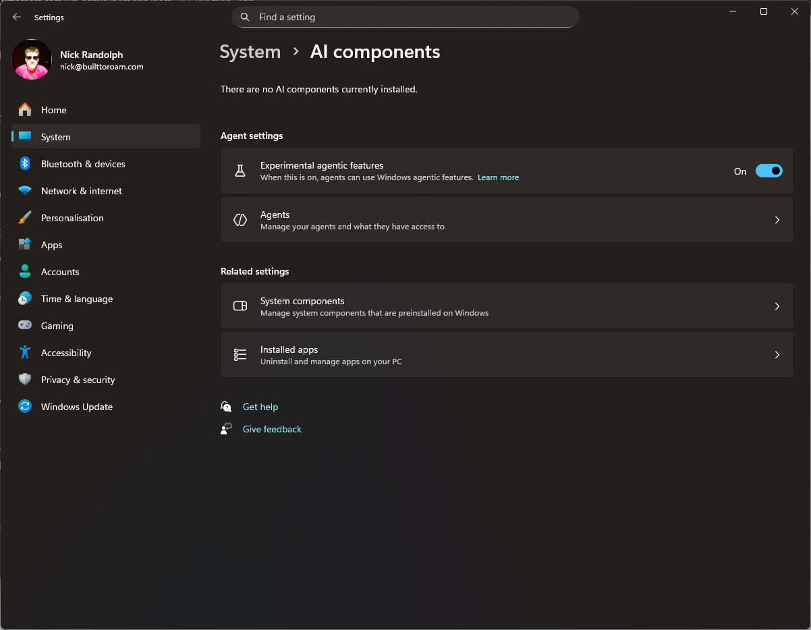Disable the Experimental agentic features toggle
This screenshot has height=630, width=811.
768,171
